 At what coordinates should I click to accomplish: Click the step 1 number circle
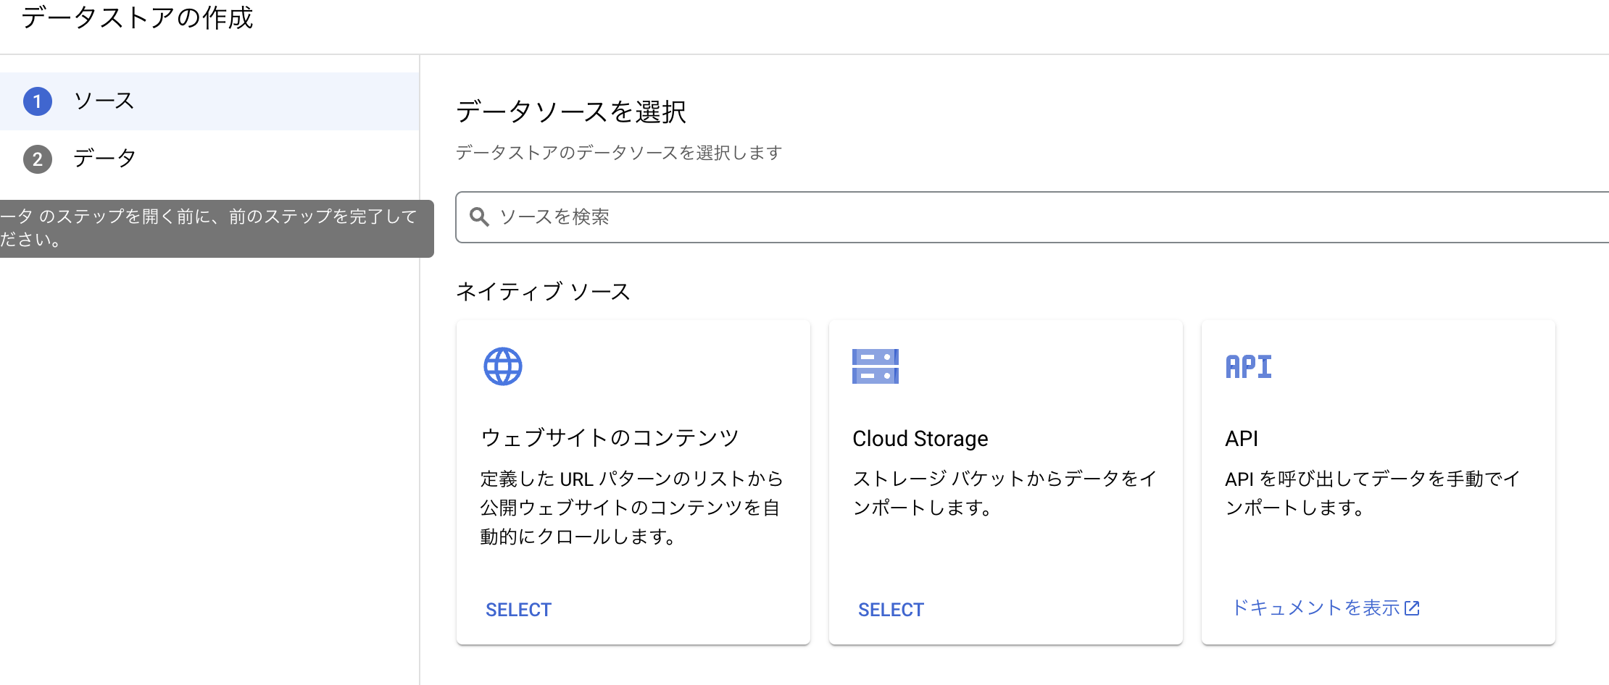[x=38, y=101]
